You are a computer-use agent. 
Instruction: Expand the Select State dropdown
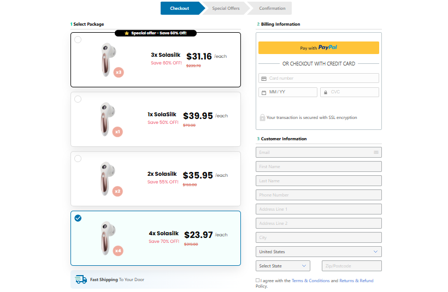[282, 266]
